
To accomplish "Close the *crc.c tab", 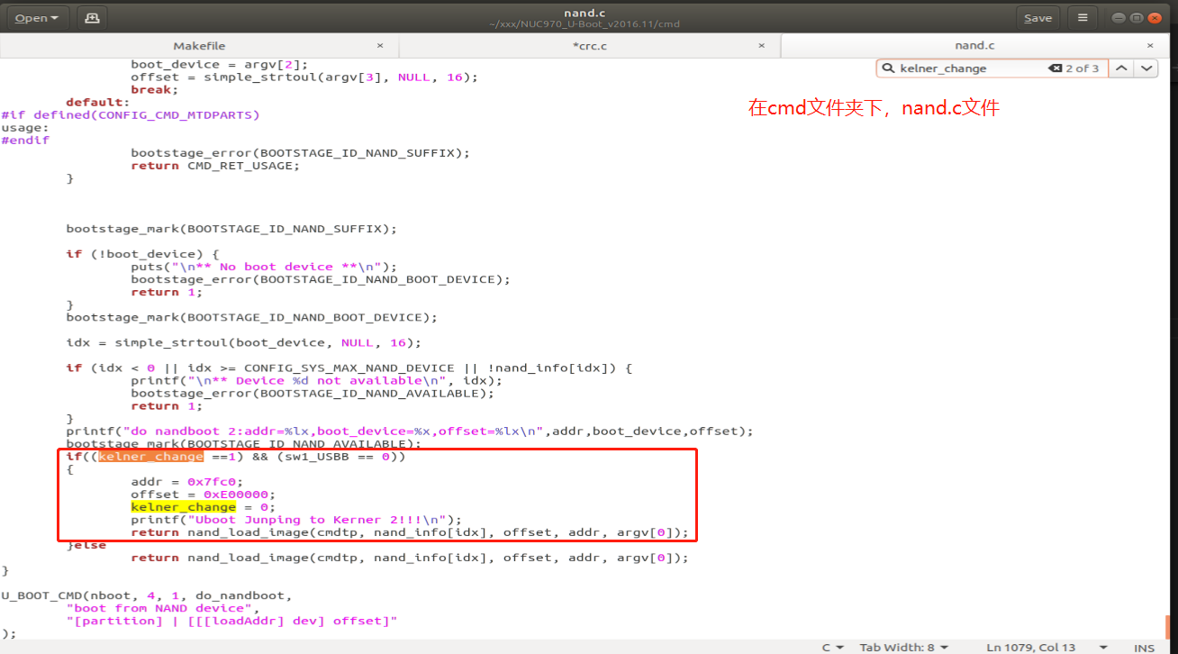I will click(x=761, y=45).
